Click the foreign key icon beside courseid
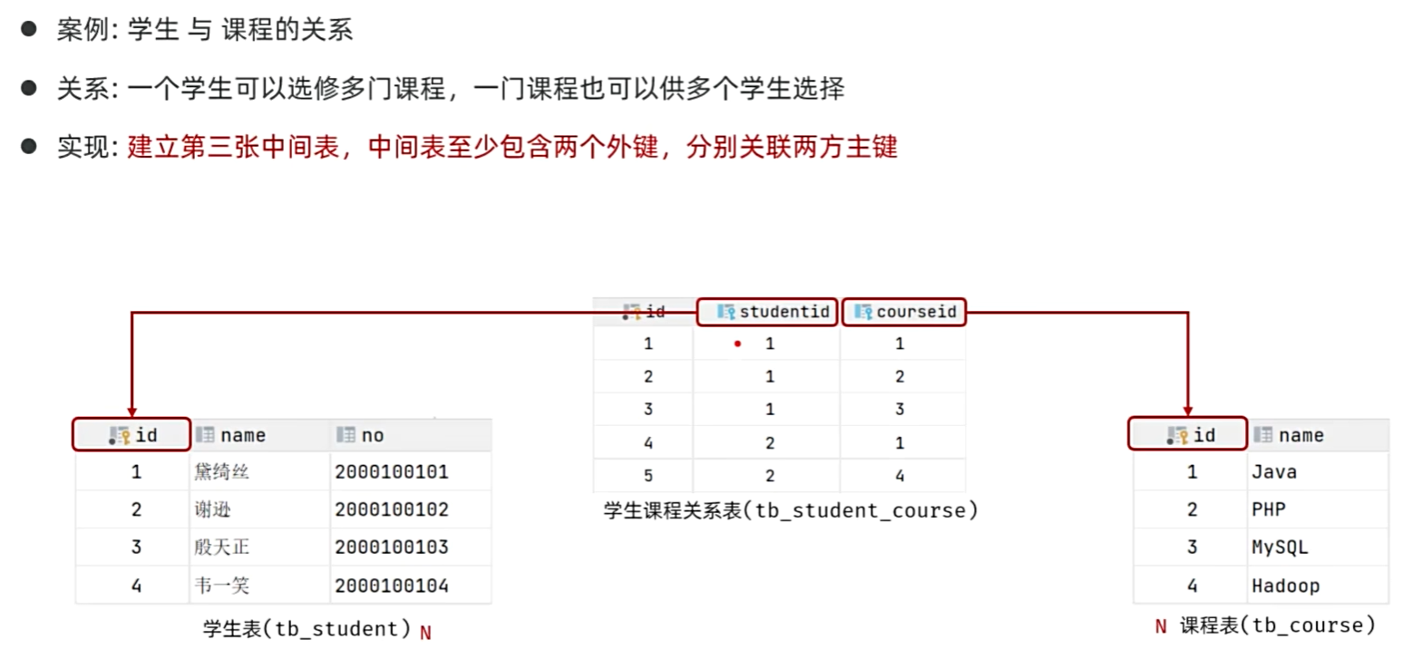 click(x=863, y=312)
